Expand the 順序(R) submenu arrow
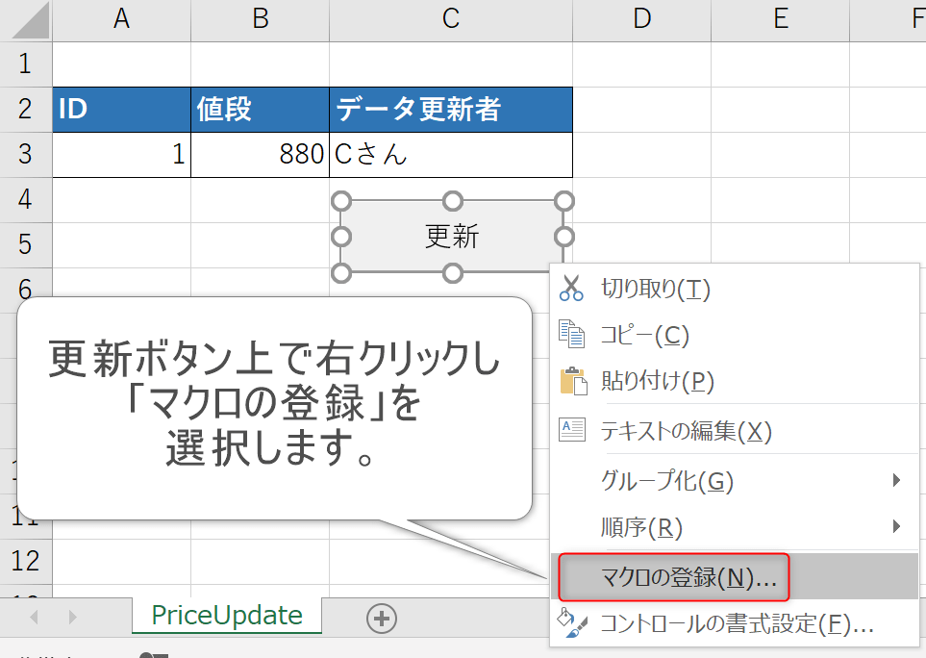The image size is (926, 658). (896, 526)
